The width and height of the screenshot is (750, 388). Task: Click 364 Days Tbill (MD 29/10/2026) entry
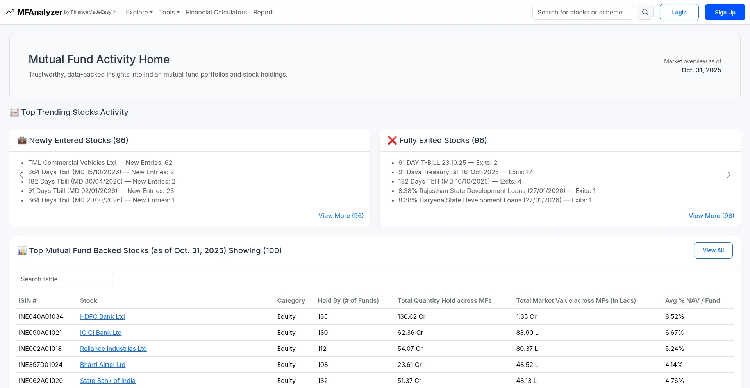click(x=101, y=200)
